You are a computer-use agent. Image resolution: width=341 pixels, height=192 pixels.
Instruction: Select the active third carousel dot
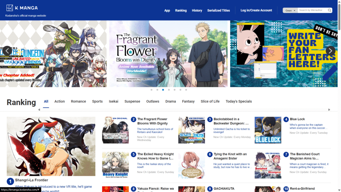(x=163, y=90)
